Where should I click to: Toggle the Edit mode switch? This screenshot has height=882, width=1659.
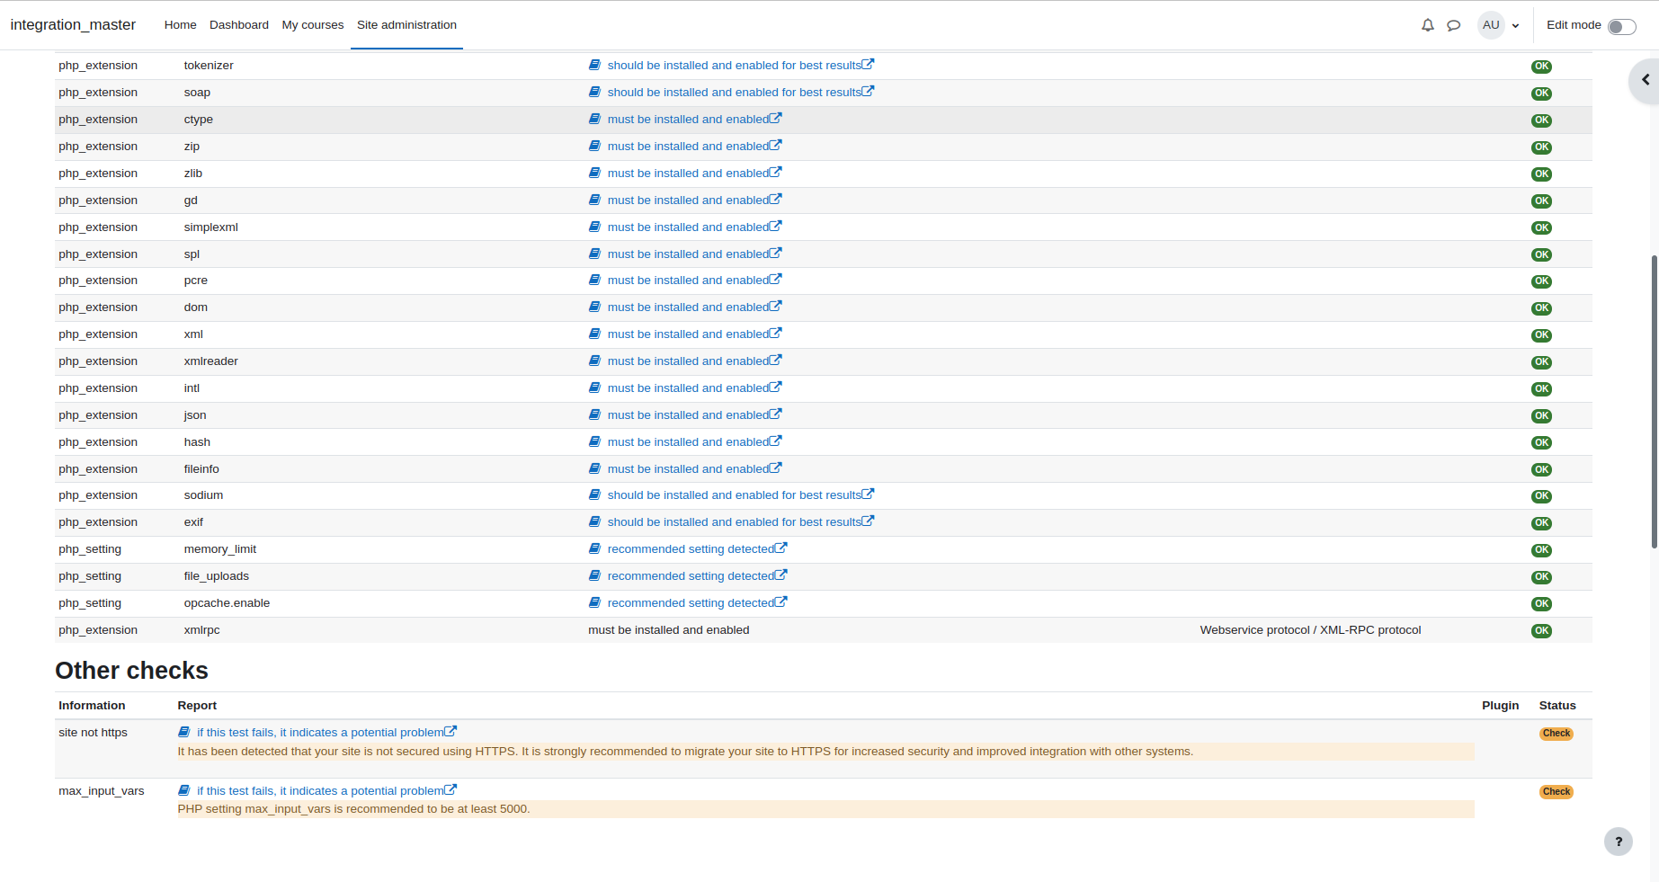(x=1621, y=26)
